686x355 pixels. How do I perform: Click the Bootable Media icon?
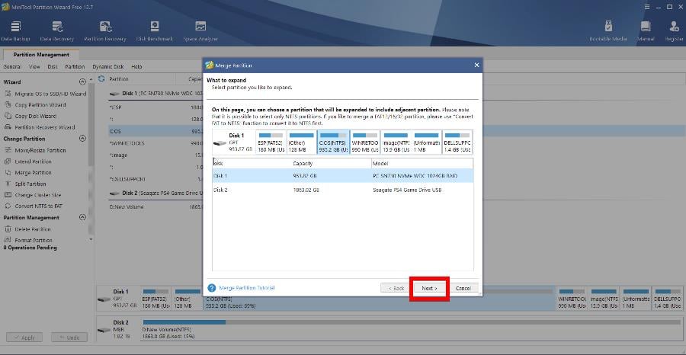click(607, 29)
